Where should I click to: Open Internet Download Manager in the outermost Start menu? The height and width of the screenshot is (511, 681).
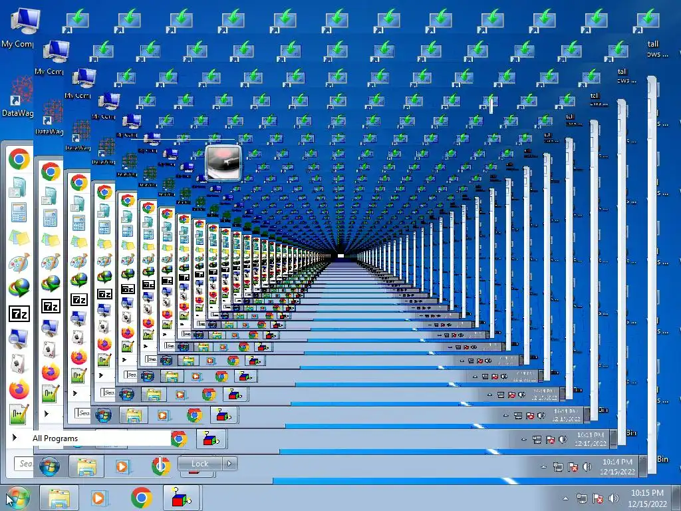(x=19, y=287)
